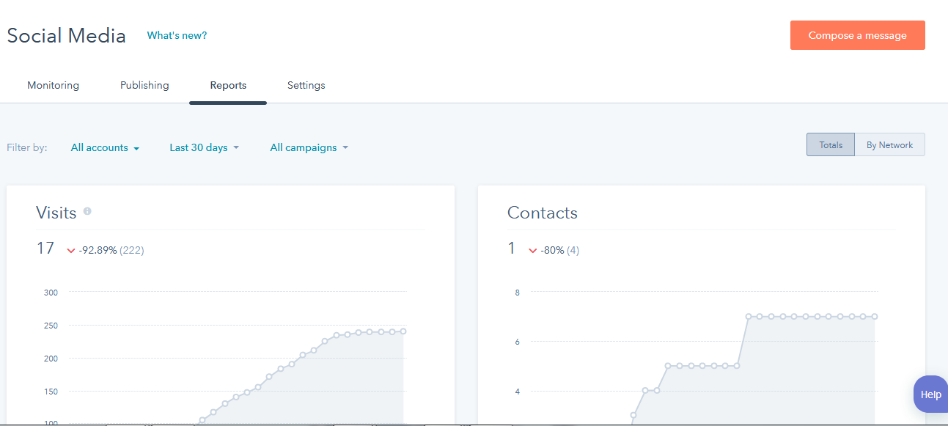The image size is (948, 426).
Task: Click the -92.89% change percentage
Action: coord(98,251)
